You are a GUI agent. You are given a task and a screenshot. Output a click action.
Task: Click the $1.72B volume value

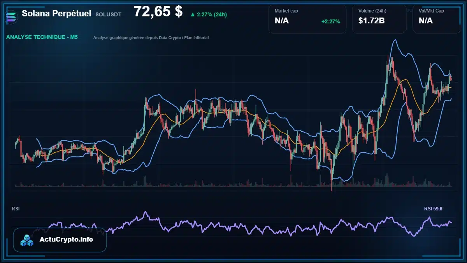click(x=372, y=21)
